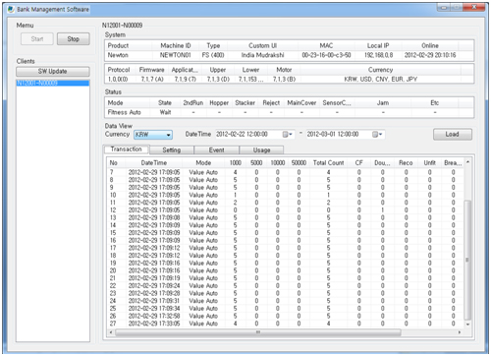The image size is (491, 356).
Task: Click the horizontal scrollbar left arrow
Action: pos(111,332)
